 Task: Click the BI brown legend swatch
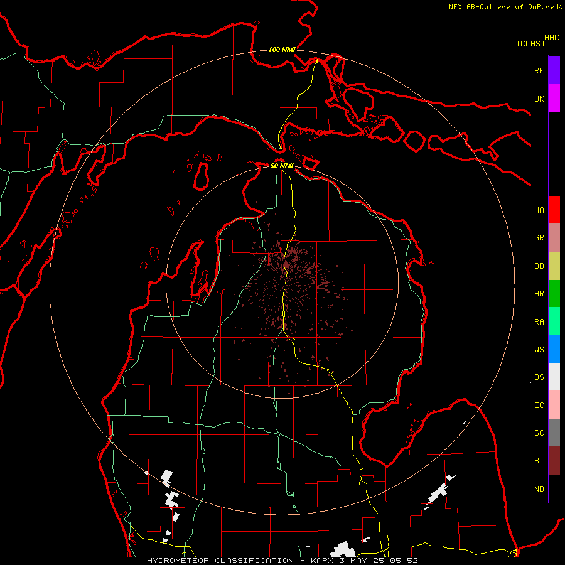[x=554, y=461]
